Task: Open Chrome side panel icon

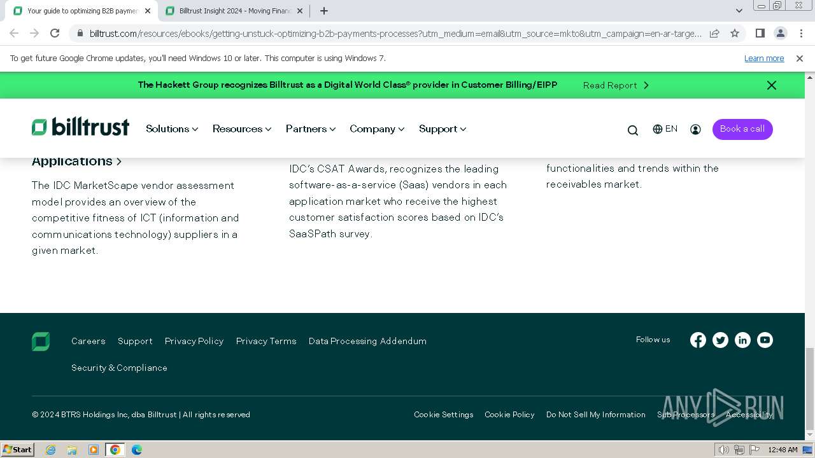Action: [x=760, y=33]
